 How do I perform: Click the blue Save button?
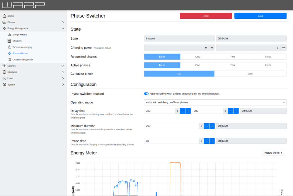coord(260,16)
